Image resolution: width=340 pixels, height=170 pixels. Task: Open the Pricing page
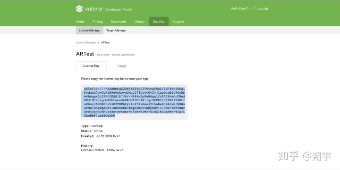[98, 22]
